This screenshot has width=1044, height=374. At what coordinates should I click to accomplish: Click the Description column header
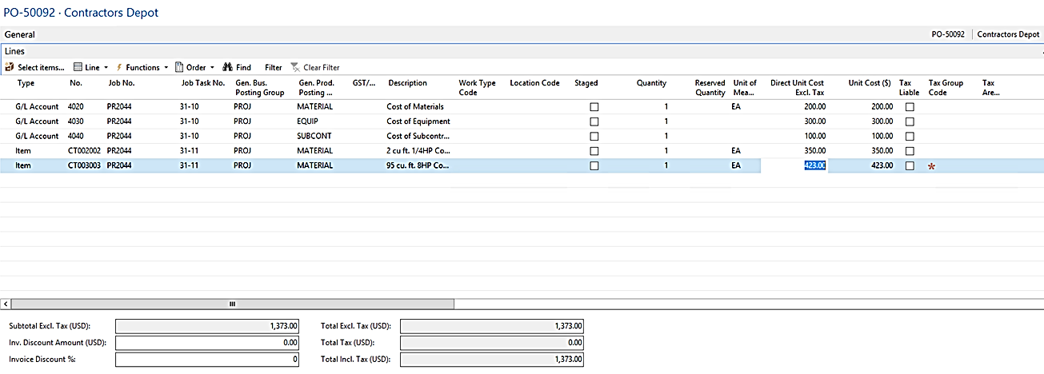click(x=407, y=83)
